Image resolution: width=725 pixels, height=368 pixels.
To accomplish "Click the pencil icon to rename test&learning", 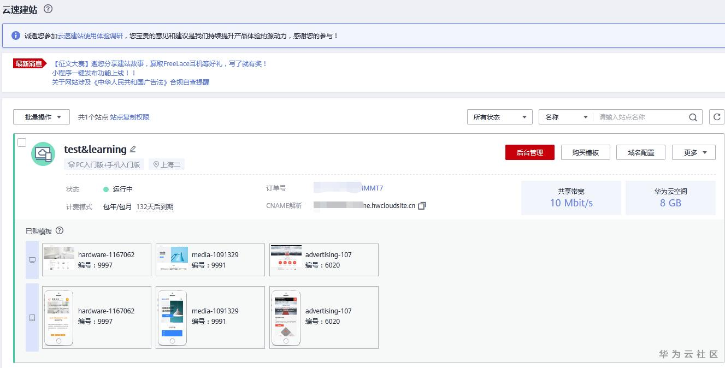I will tap(133, 149).
